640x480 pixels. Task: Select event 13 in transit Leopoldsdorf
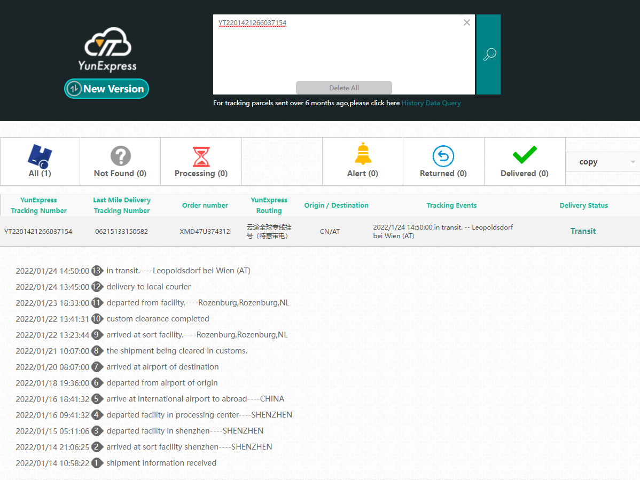[178, 271]
